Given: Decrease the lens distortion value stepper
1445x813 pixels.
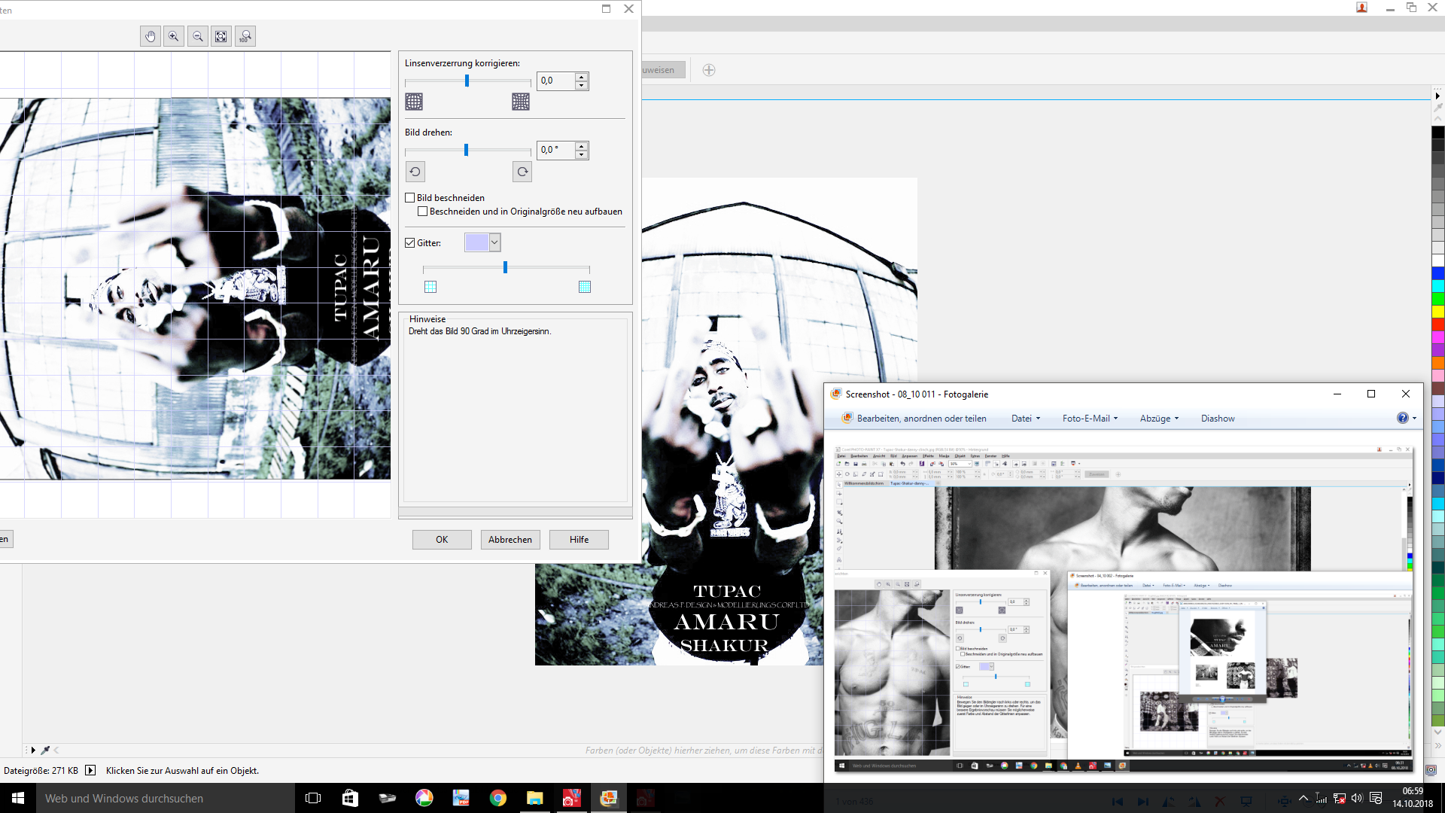Looking at the screenshot, I should [581, 85].
